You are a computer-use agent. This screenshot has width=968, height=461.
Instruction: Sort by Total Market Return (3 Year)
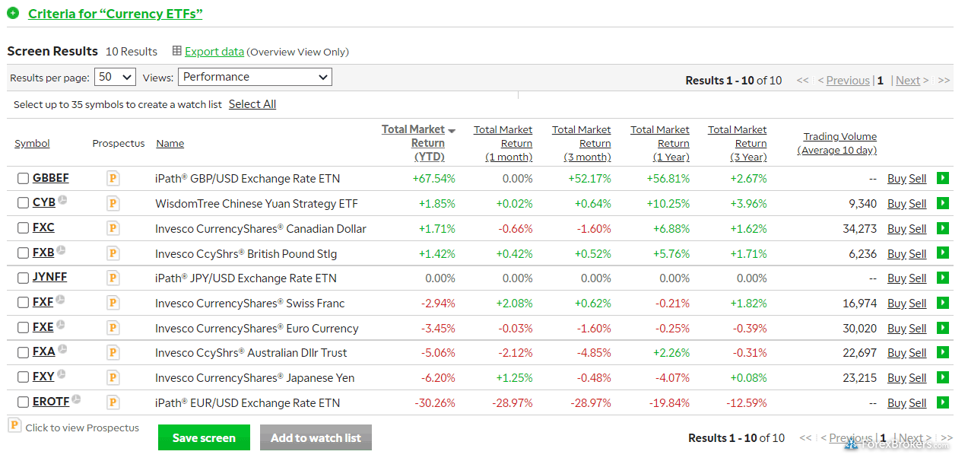click(x=737, y=143)
